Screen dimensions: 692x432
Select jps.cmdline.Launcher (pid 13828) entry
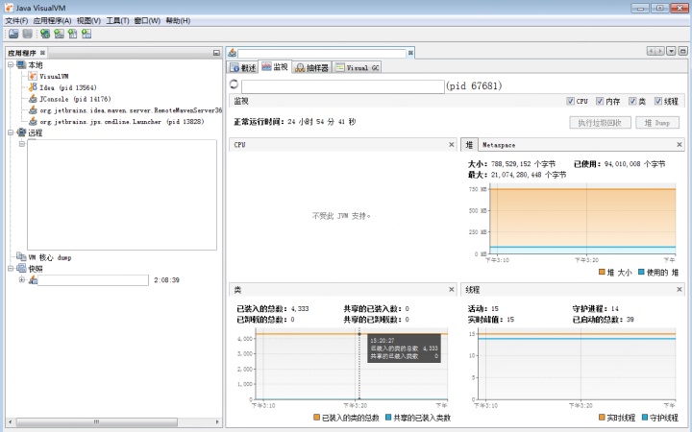(116, 122)
